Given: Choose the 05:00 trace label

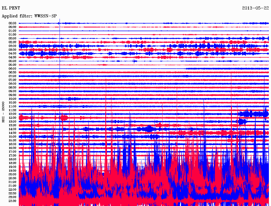Looking at the screenshot, I should (x=12, y=61).
